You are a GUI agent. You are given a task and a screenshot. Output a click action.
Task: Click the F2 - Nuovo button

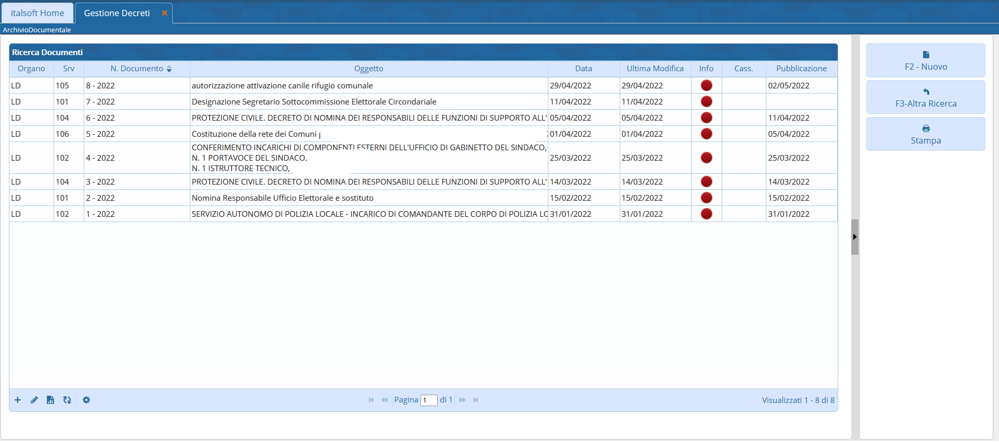pyautogui.click(x=925, y=61)
